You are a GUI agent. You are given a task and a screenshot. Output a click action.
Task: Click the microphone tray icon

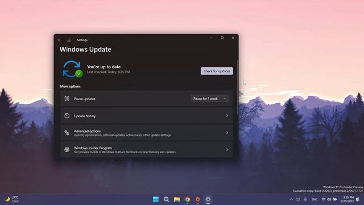tap(305, 199)
